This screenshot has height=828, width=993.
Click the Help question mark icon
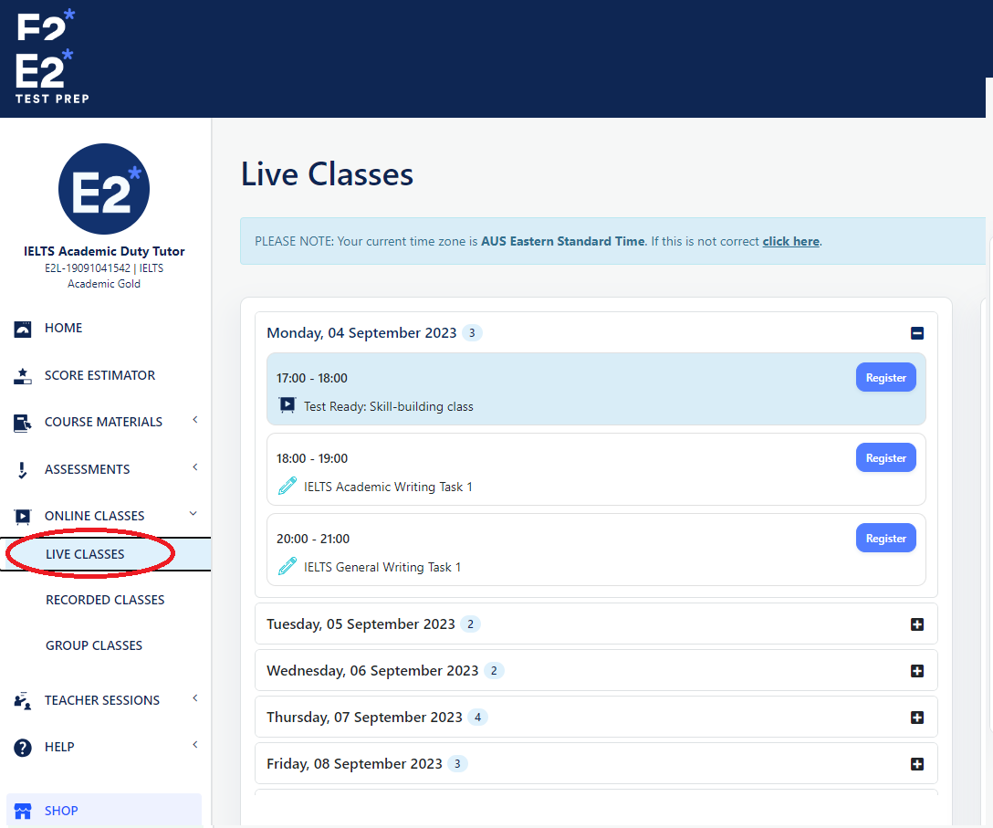pos(22,746)
